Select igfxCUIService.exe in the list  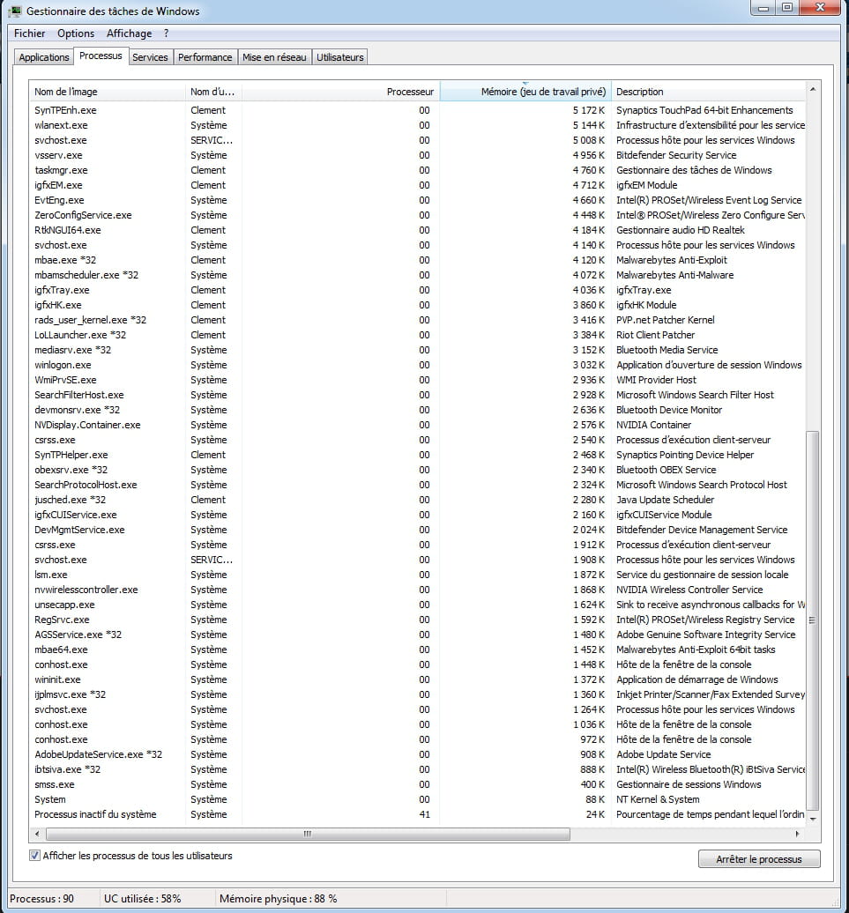(x=417, y=515)
